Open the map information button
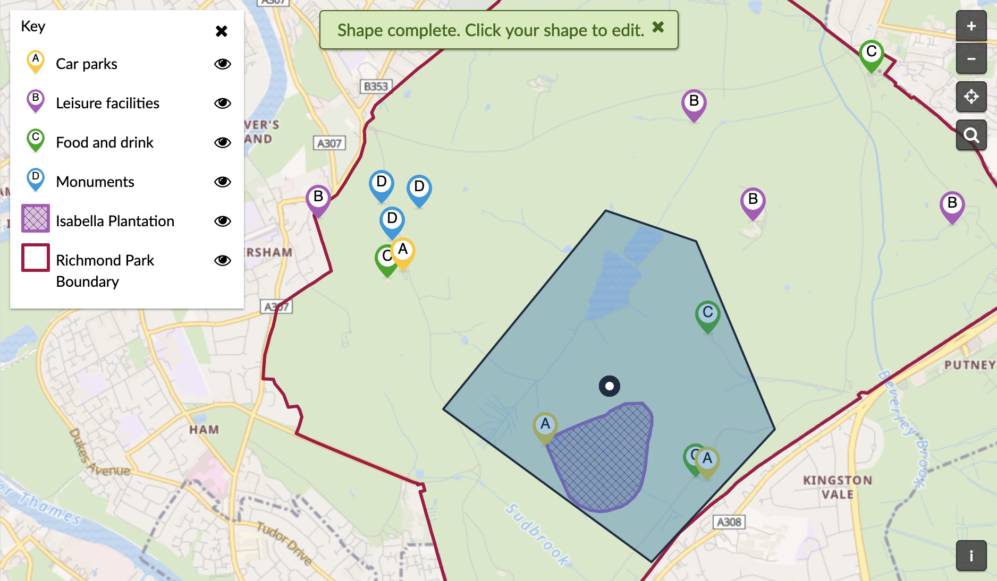This screenshot has height=581, width=997. 971,556
